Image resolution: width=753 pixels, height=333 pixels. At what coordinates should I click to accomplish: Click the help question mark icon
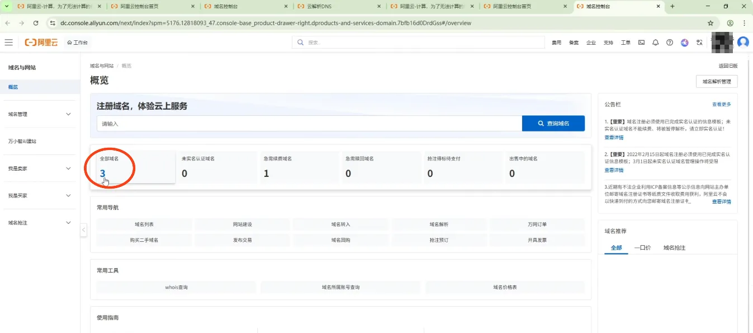(670, 43)
